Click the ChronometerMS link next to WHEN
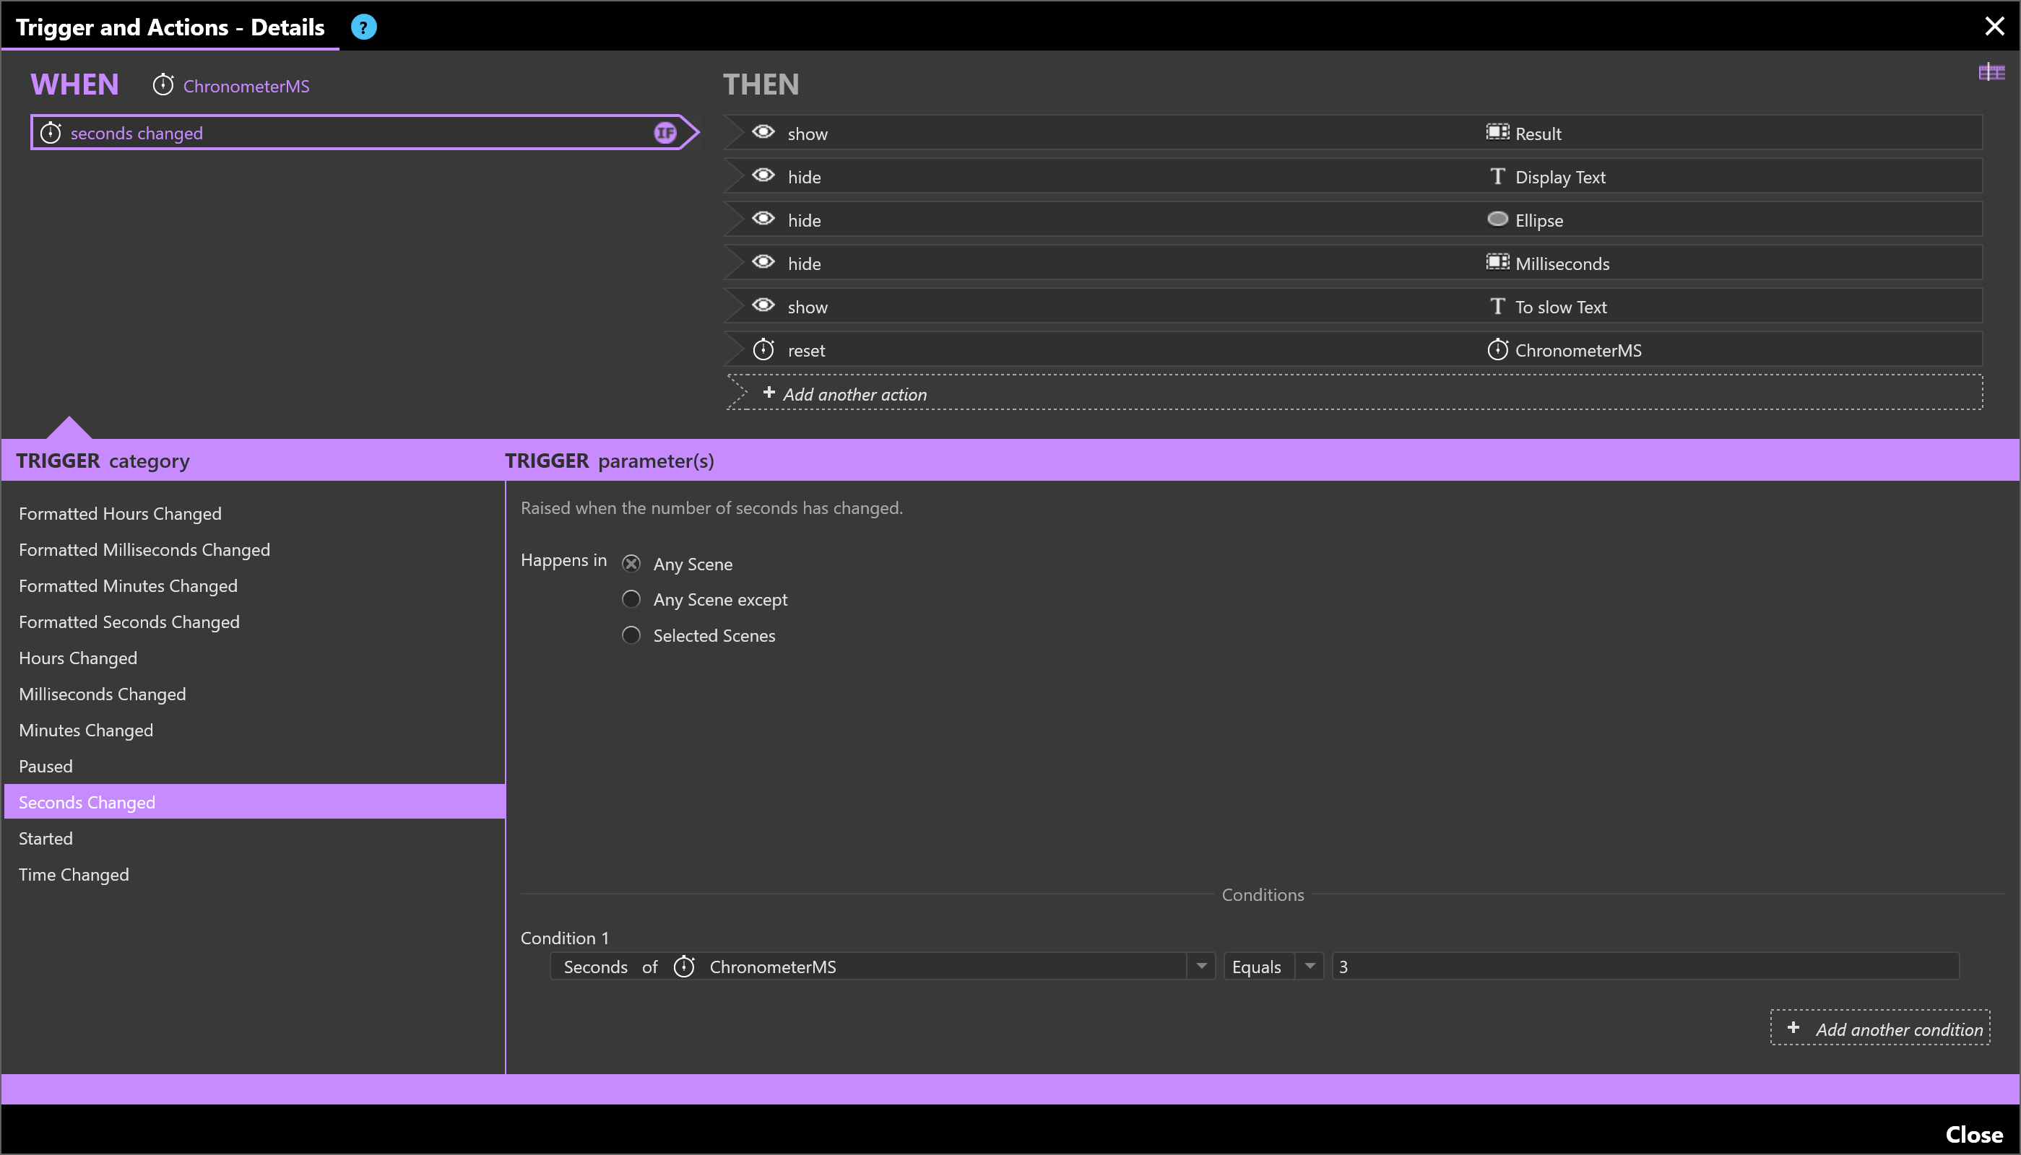This screenshot has width=2021, height=1155. pyautogui.click(x=246, y=86)
